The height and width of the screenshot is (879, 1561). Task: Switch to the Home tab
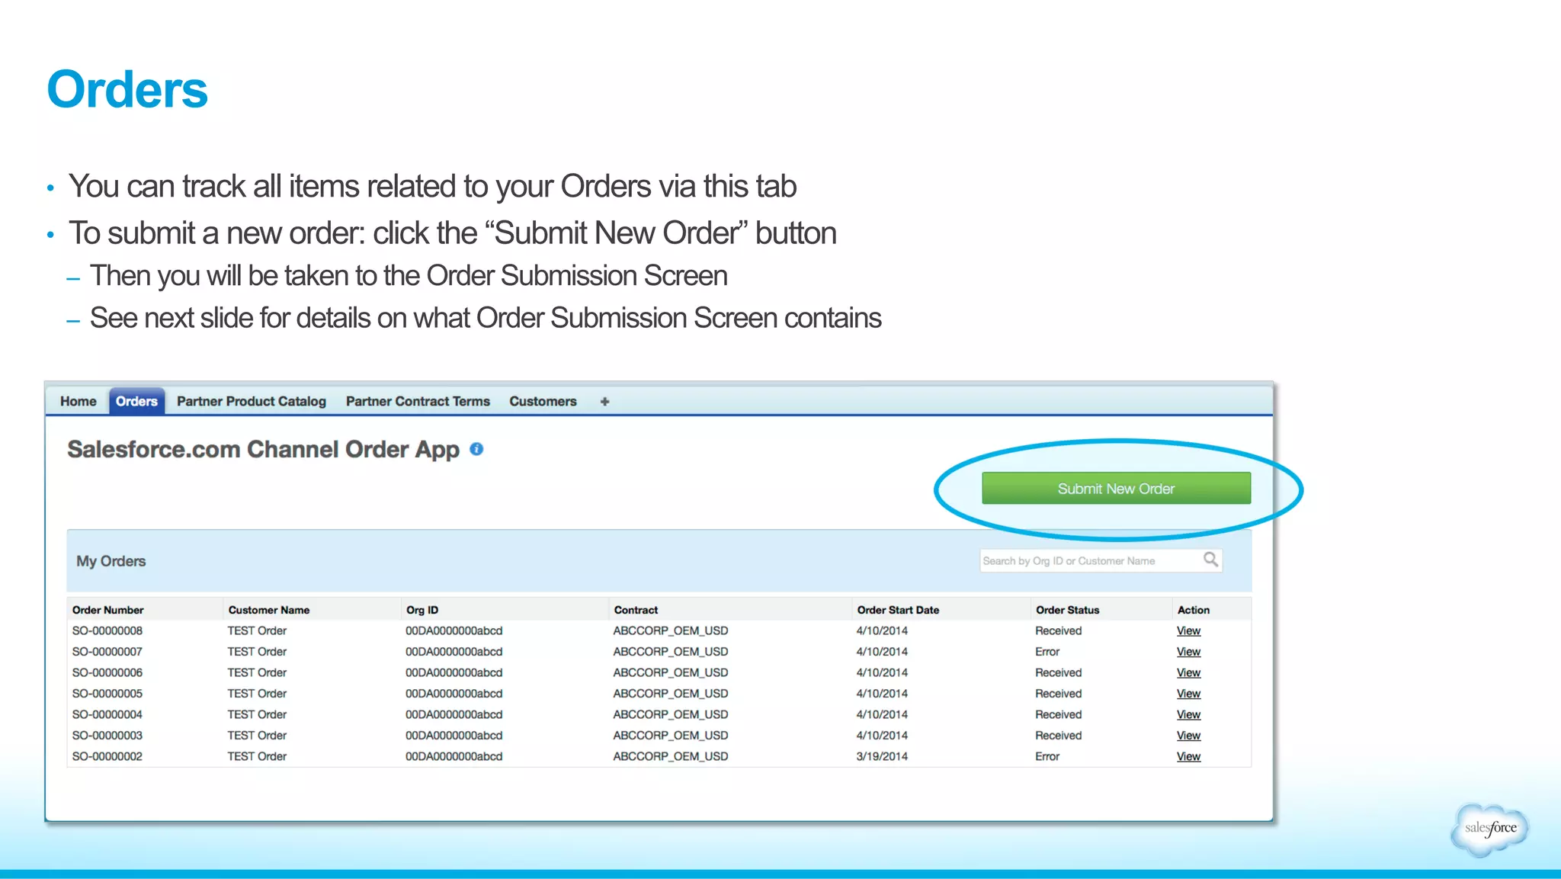[79, 401]
